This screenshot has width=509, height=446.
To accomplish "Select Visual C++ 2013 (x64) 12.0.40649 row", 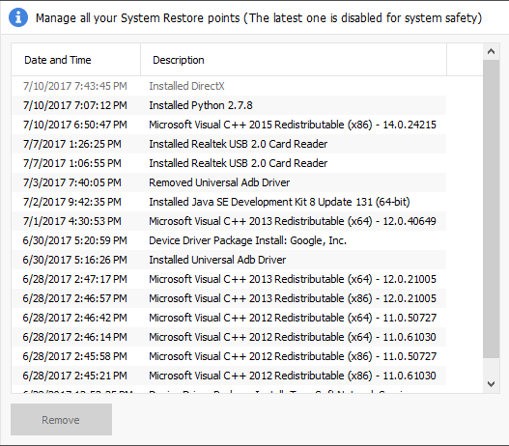I will 229,221.
